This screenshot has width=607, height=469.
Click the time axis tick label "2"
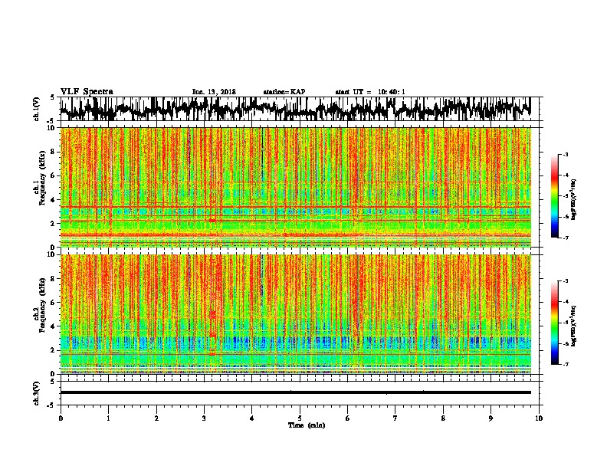pyautogui.click(x=156, y=418)
